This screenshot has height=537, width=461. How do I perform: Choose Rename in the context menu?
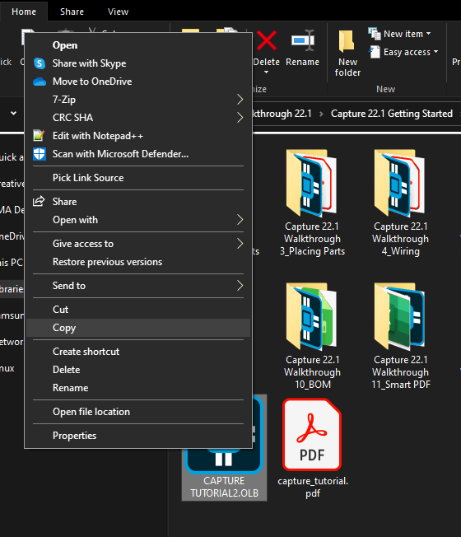click(138, 388)
